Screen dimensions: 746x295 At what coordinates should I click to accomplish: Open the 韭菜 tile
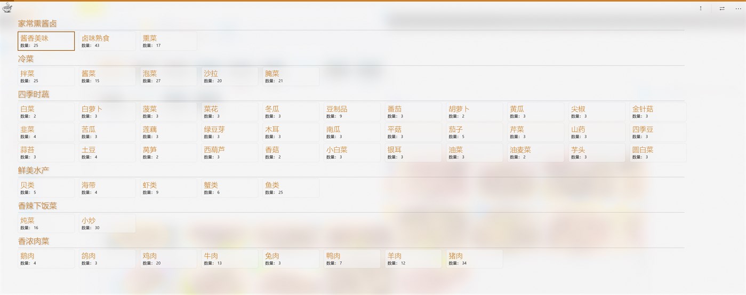[x=46, y=132]
